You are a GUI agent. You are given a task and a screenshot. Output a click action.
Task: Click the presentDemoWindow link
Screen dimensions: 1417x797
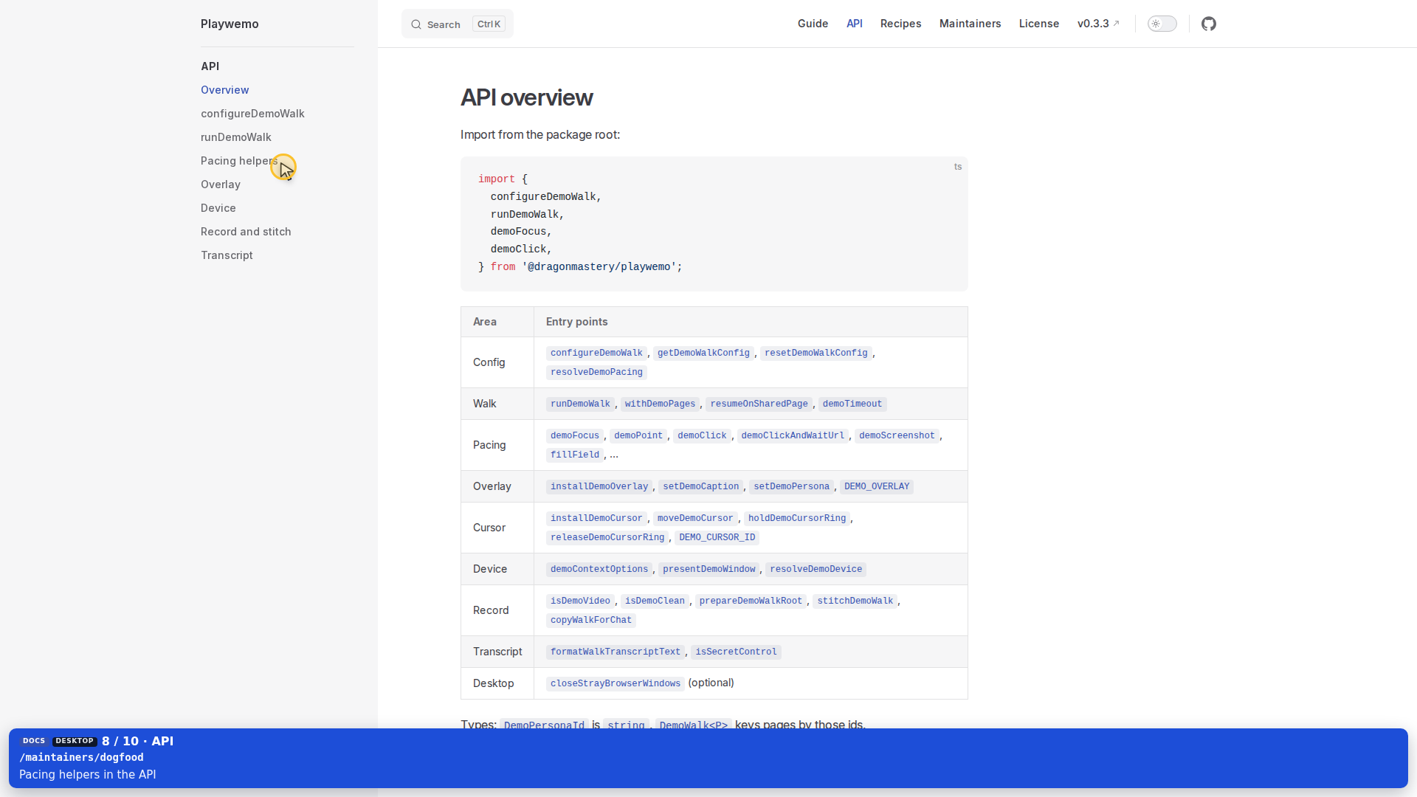click(x=709, y=569)
